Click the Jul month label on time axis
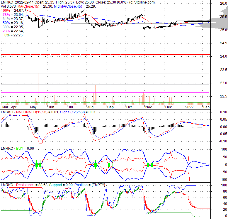The image size is (228, 219). tap(71, 107)
